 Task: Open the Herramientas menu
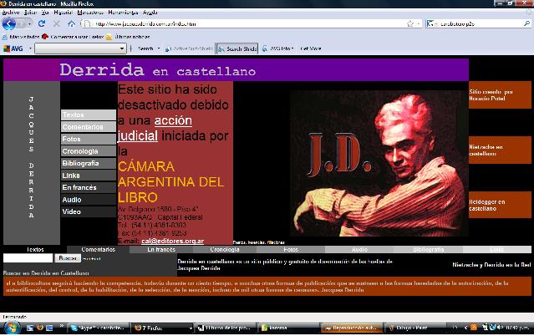tap(123, 13)
